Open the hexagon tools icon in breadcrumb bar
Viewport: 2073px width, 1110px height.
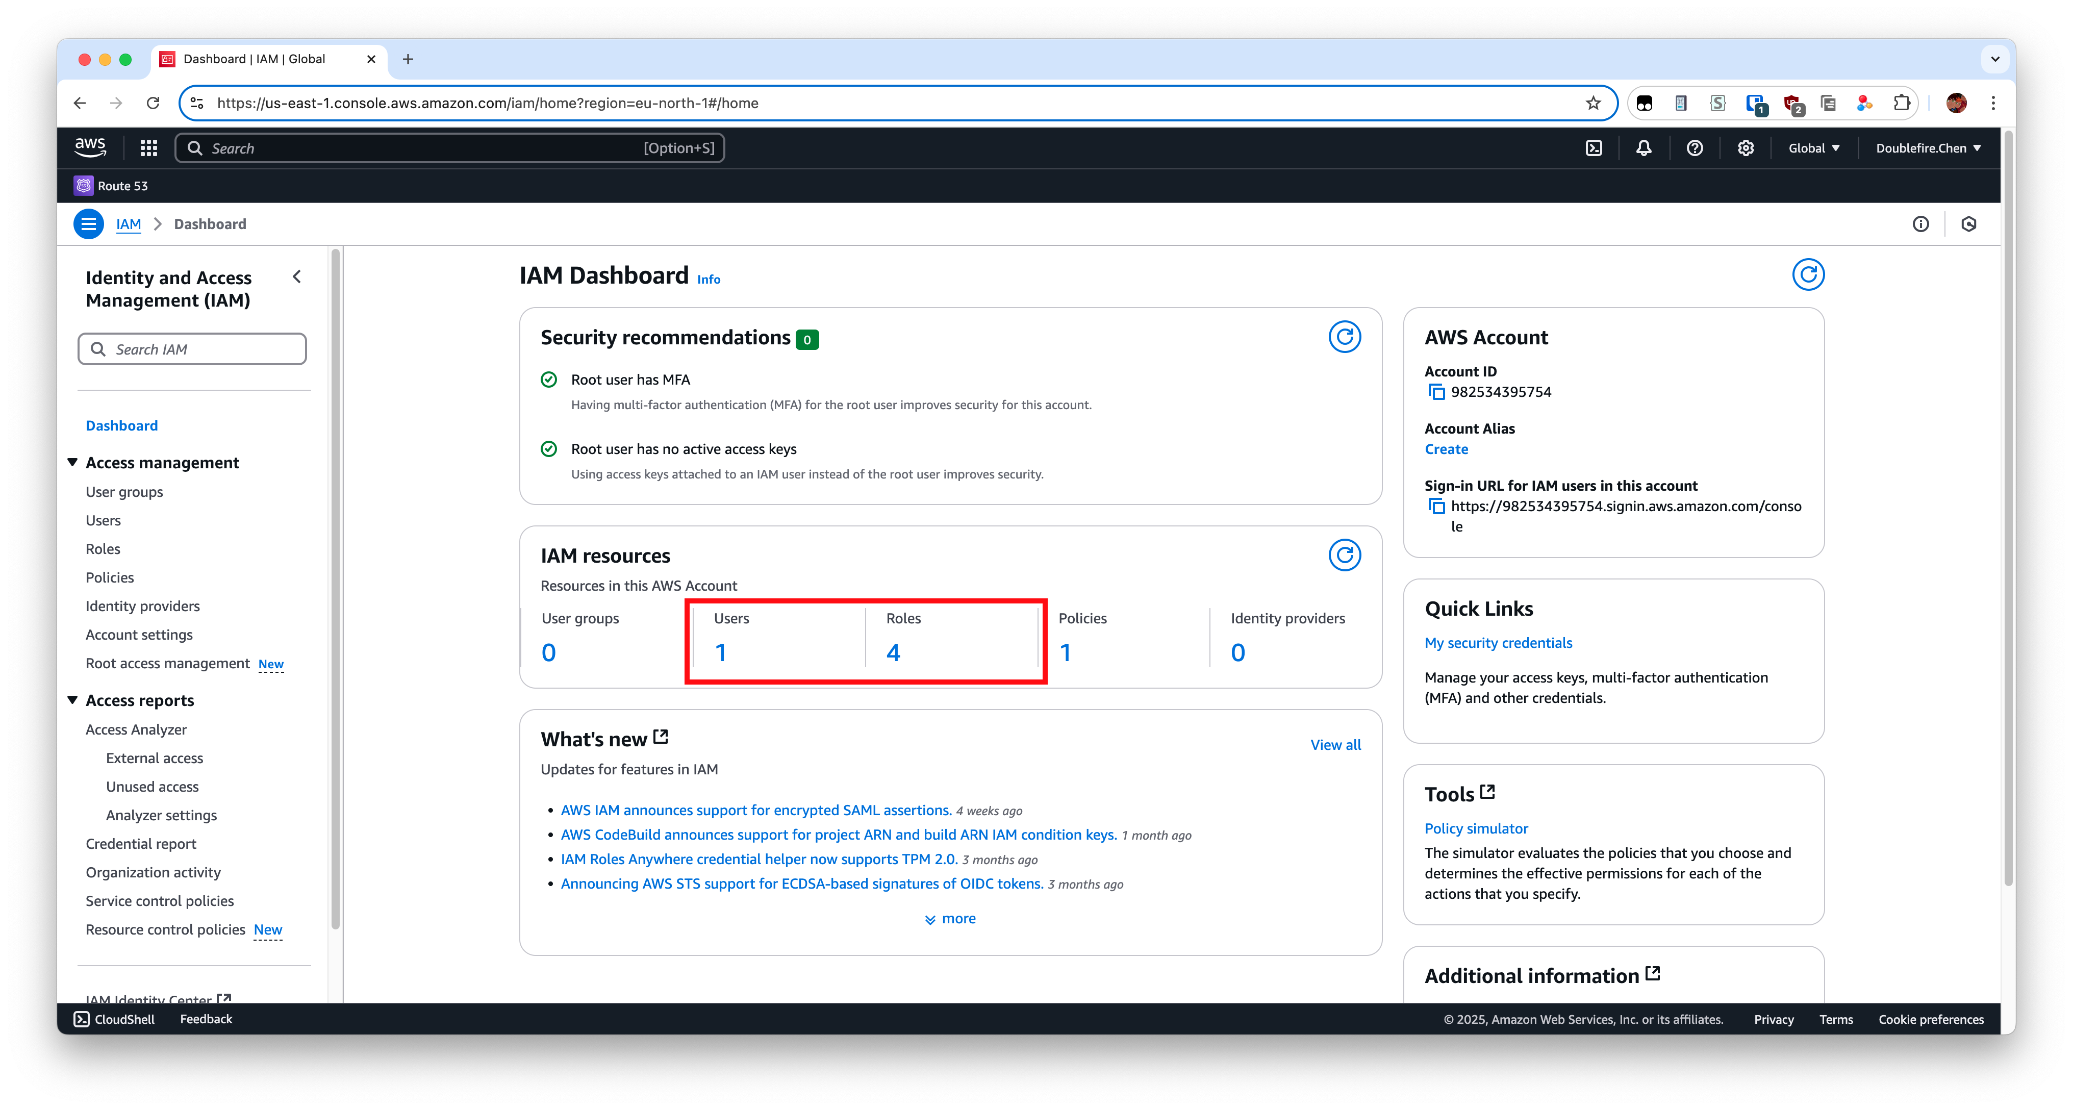click(1968, 224)
